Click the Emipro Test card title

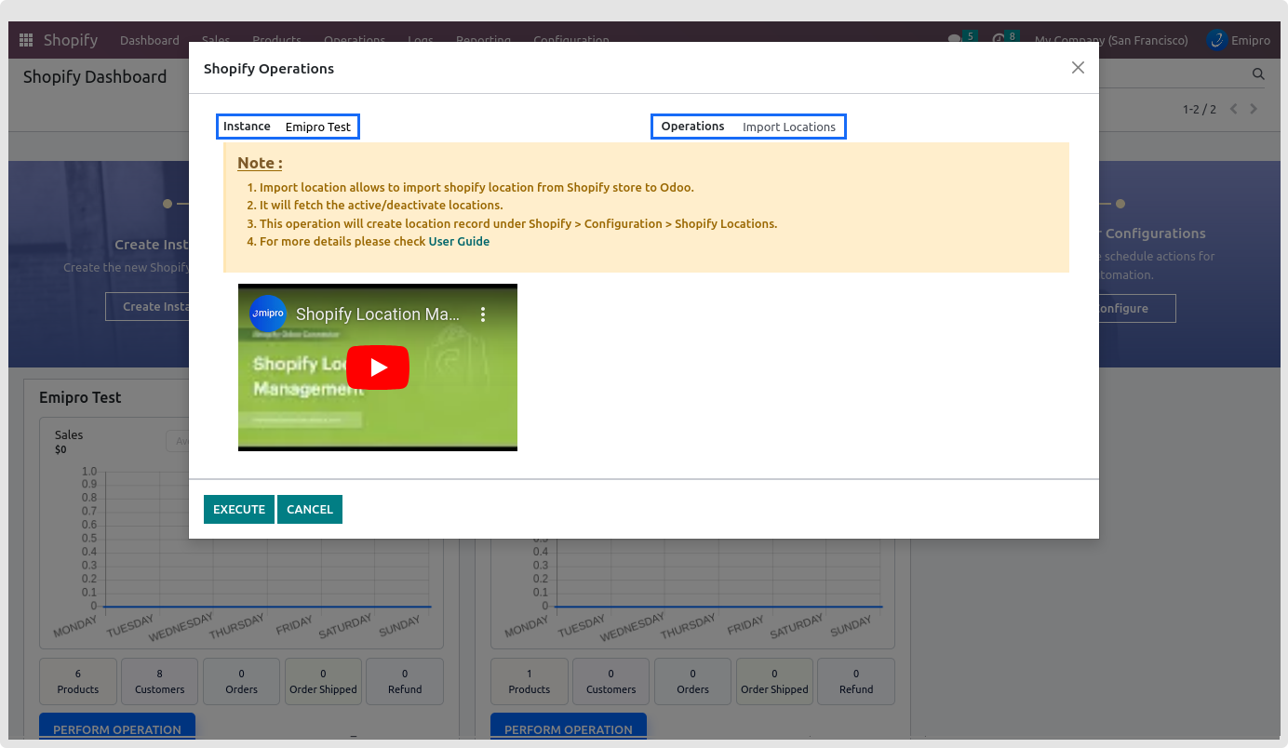click(80, 397)
